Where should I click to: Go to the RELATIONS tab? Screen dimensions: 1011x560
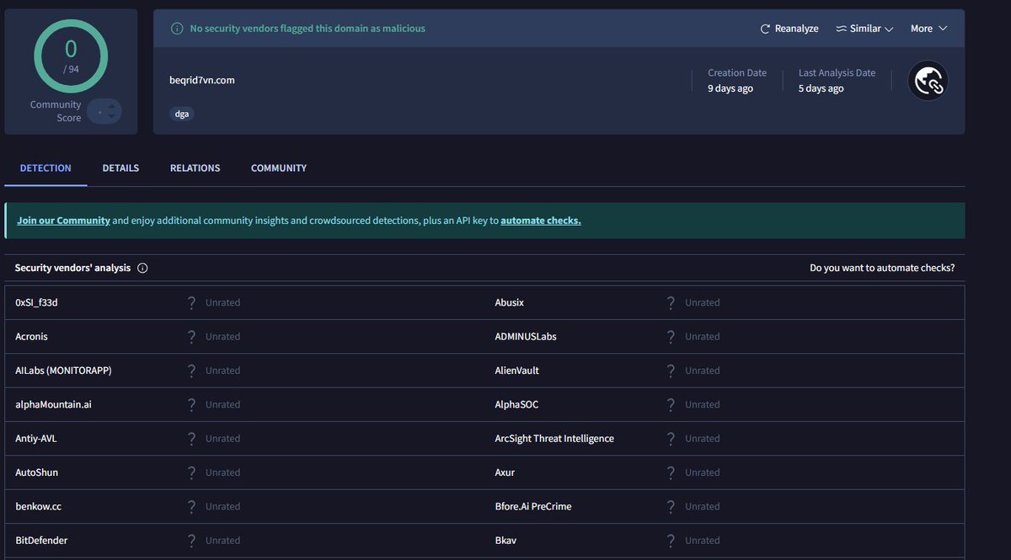pos(195,168)
